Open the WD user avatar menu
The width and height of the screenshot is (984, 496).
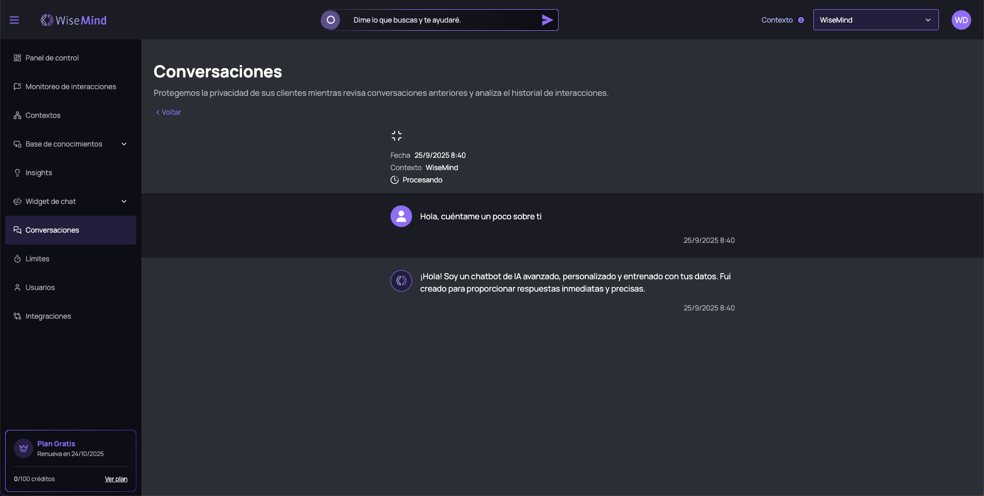(961, 20)
